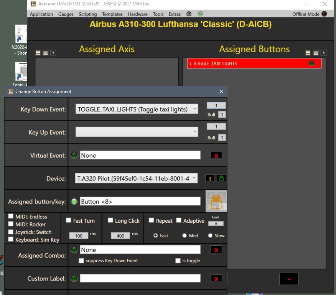This screenshot has height=295, width=336.
Task: Check suppress Key Down Event
Action: (81, 261)
